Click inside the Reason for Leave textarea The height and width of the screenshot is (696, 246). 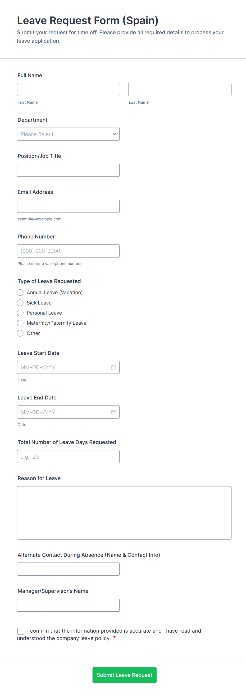[124, 512]
